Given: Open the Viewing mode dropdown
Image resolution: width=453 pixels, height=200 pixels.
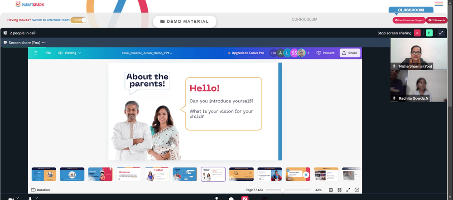Looking at the screenshot, I should pos(70,53).
